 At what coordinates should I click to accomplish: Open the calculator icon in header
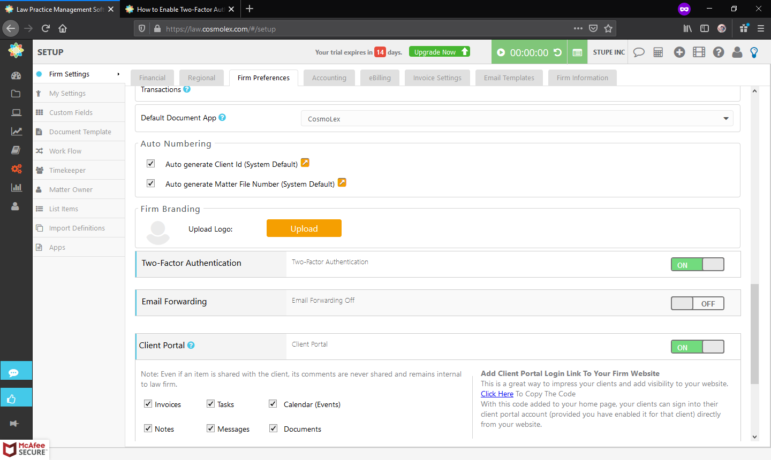[658, 52]
